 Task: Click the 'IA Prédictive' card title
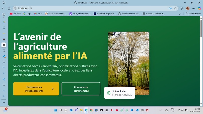pos(119,91)
